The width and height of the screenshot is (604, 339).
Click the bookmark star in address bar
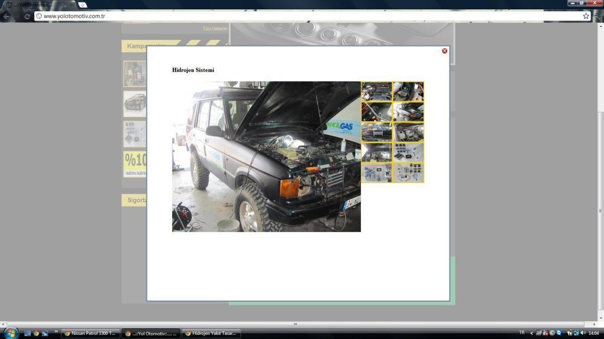tap(586, 16)
